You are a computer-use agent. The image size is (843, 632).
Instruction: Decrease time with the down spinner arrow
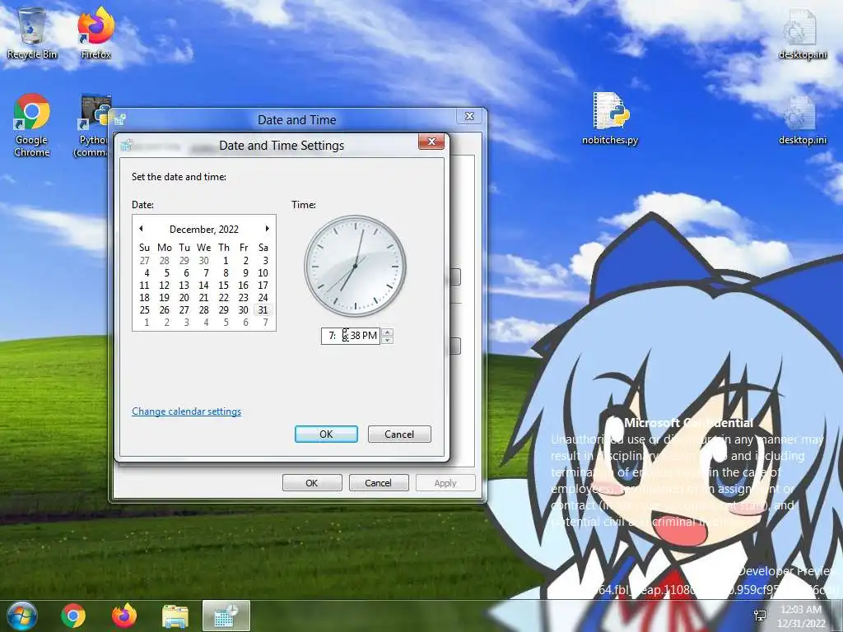387,340
